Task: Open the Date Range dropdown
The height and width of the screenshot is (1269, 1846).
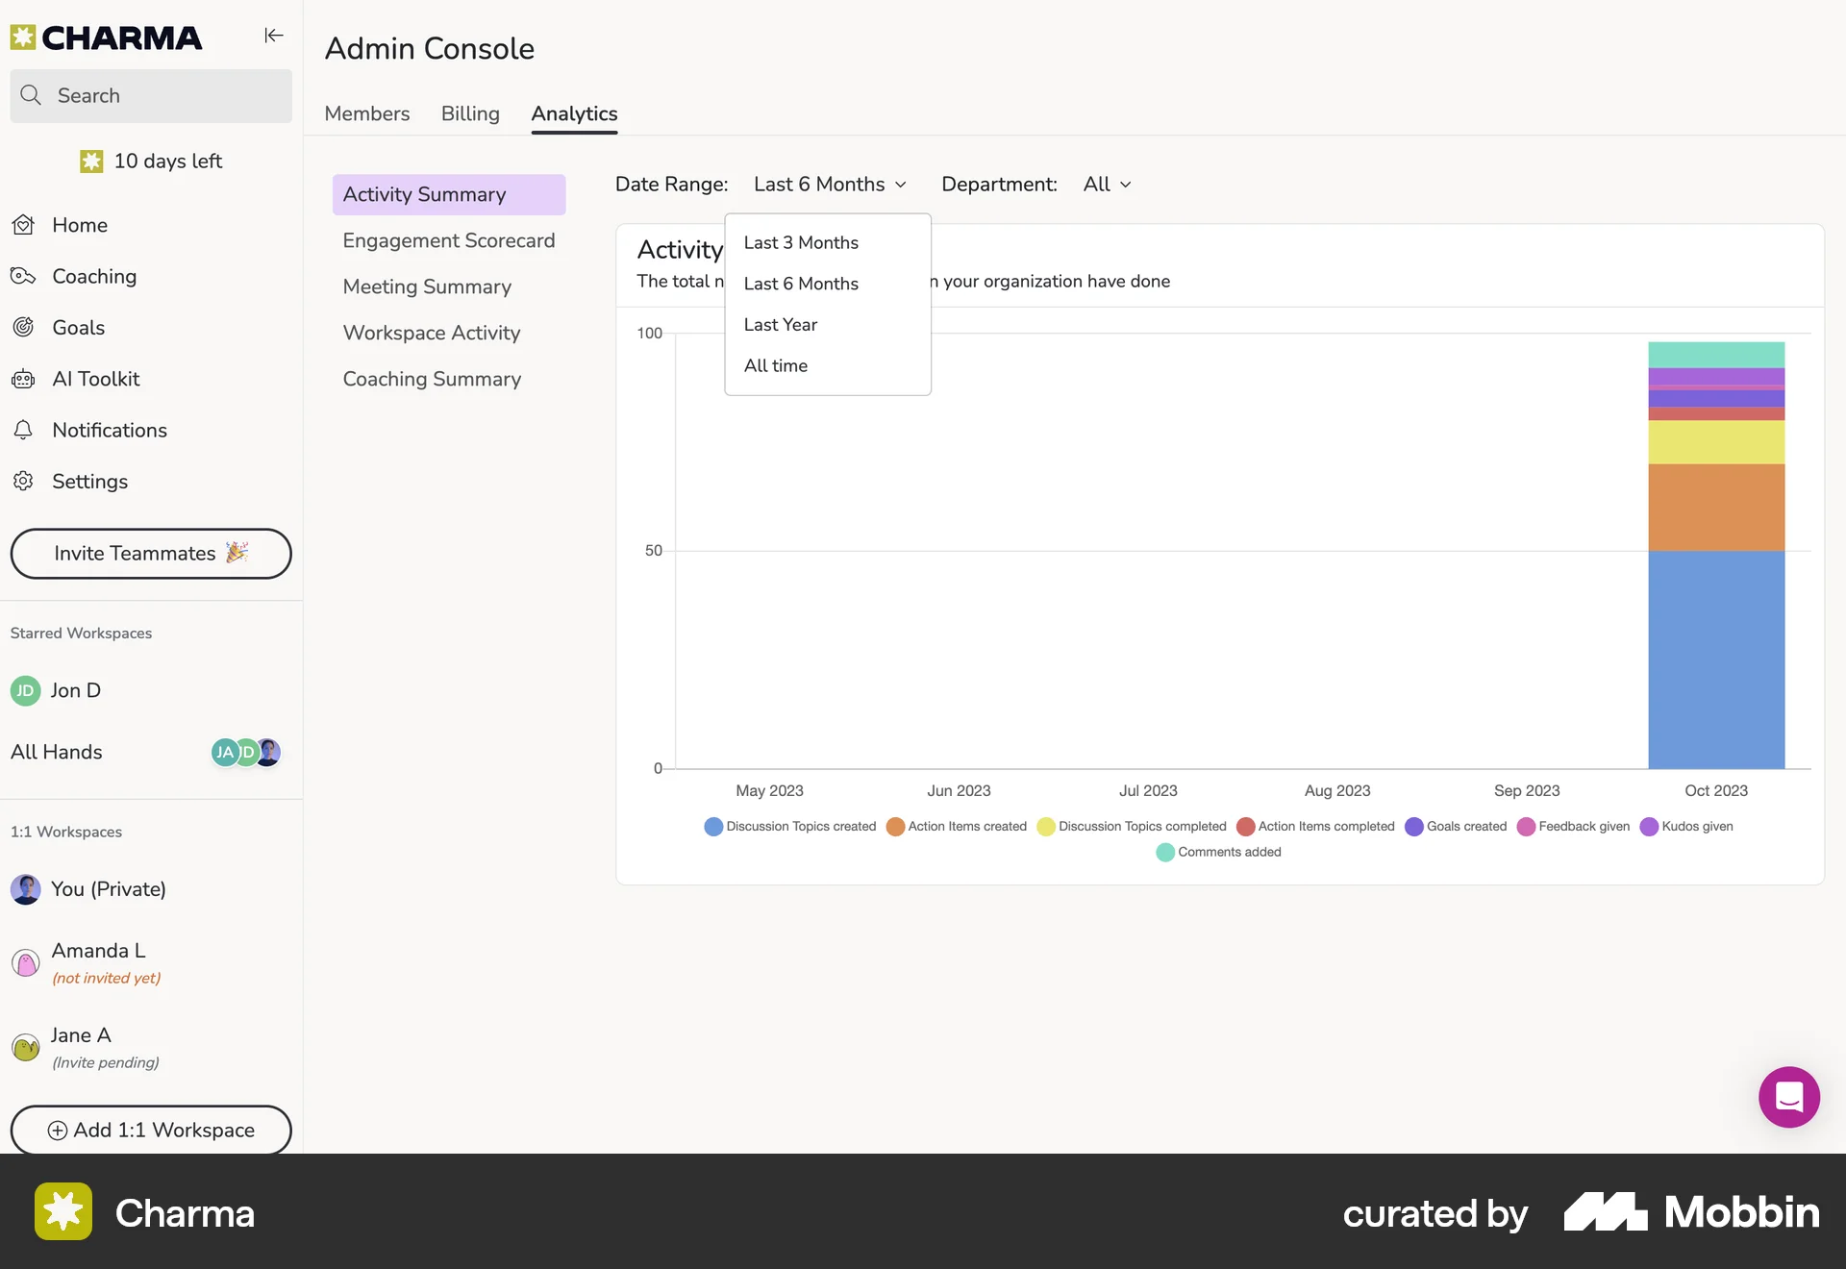Action: point(829,184)
